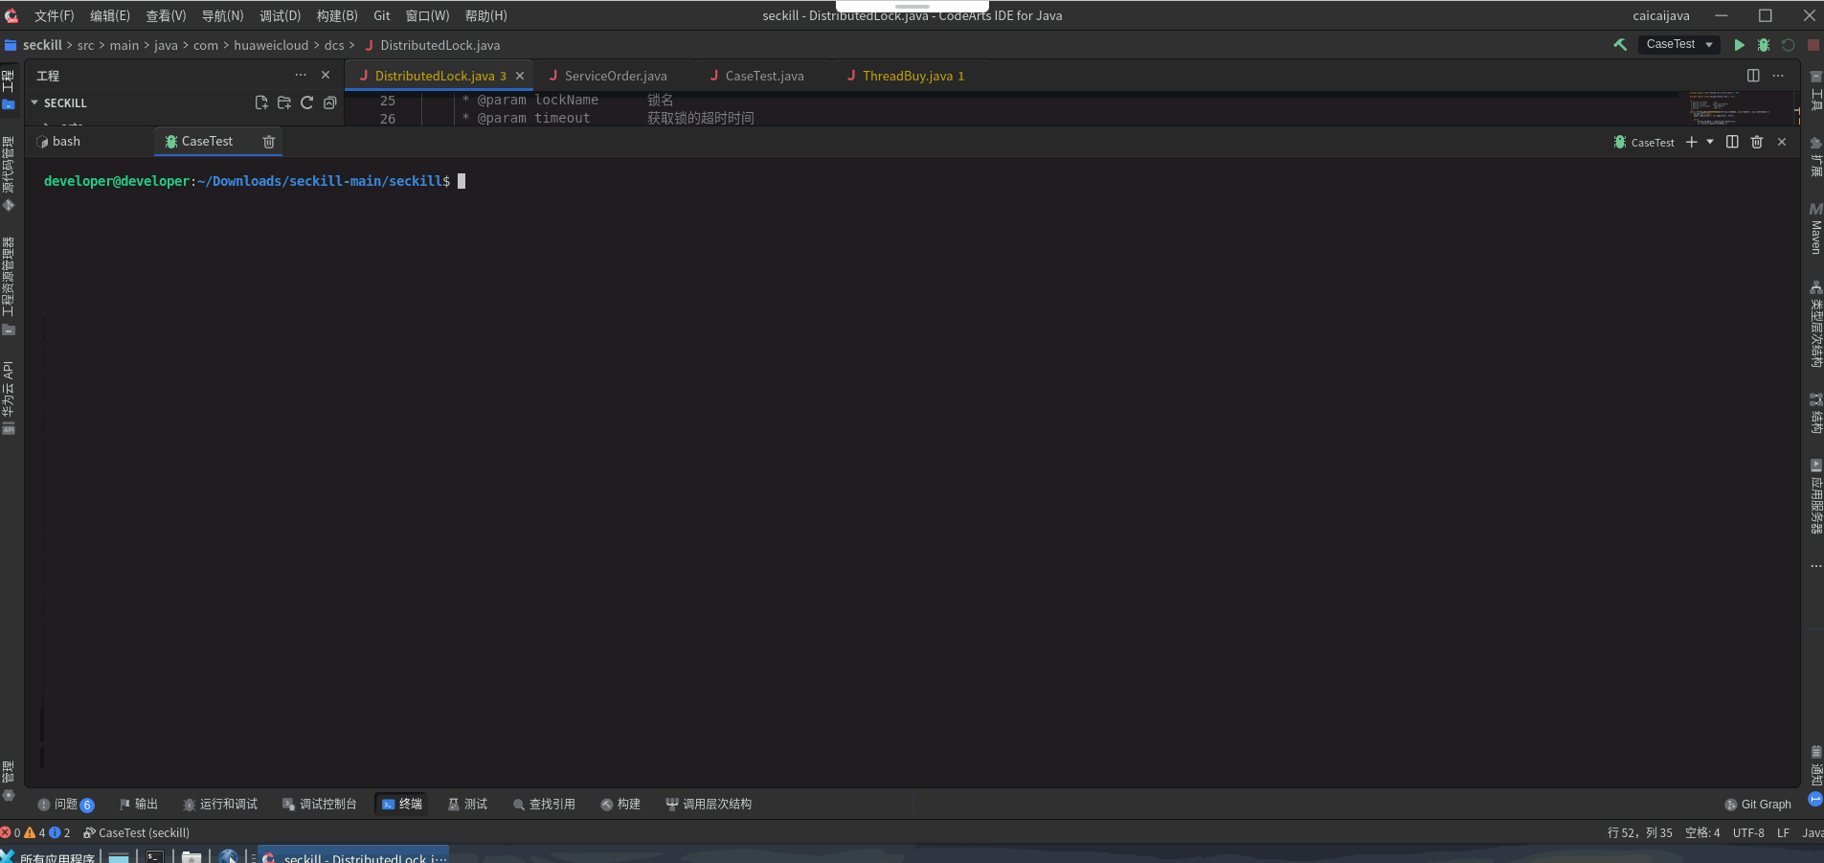This screenshot has height=863, width=1824.
Task: Open the 运行和调试 panel tab
Action: click(220, 805)
